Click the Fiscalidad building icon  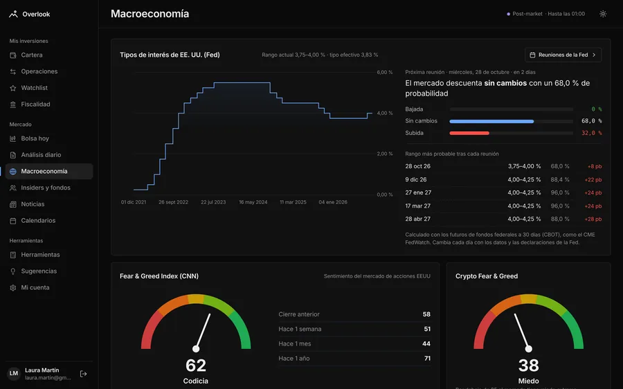point(13,105)
